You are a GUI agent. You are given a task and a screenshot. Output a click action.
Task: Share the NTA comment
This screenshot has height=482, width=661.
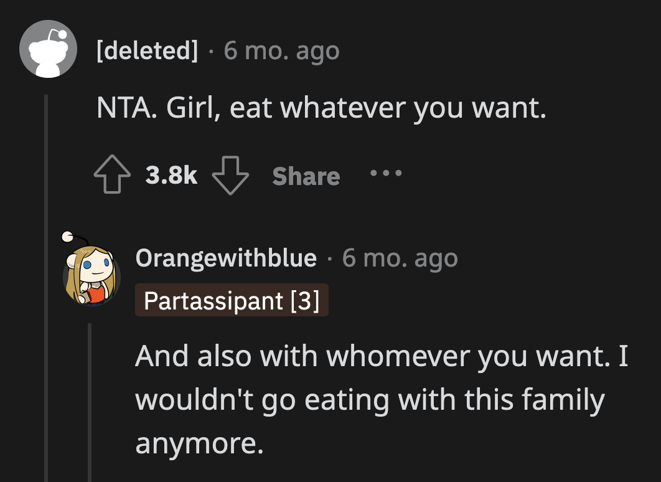305,176
